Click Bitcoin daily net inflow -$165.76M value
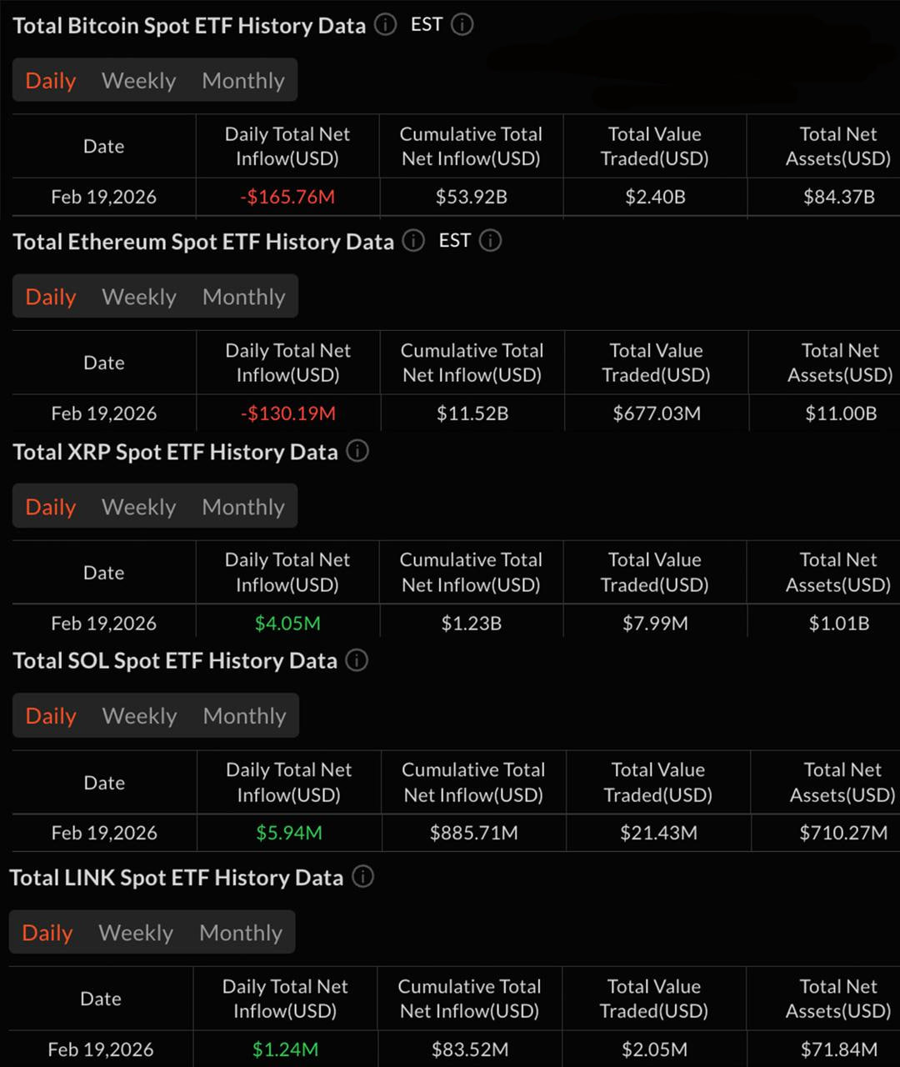 tap(287, 198)
